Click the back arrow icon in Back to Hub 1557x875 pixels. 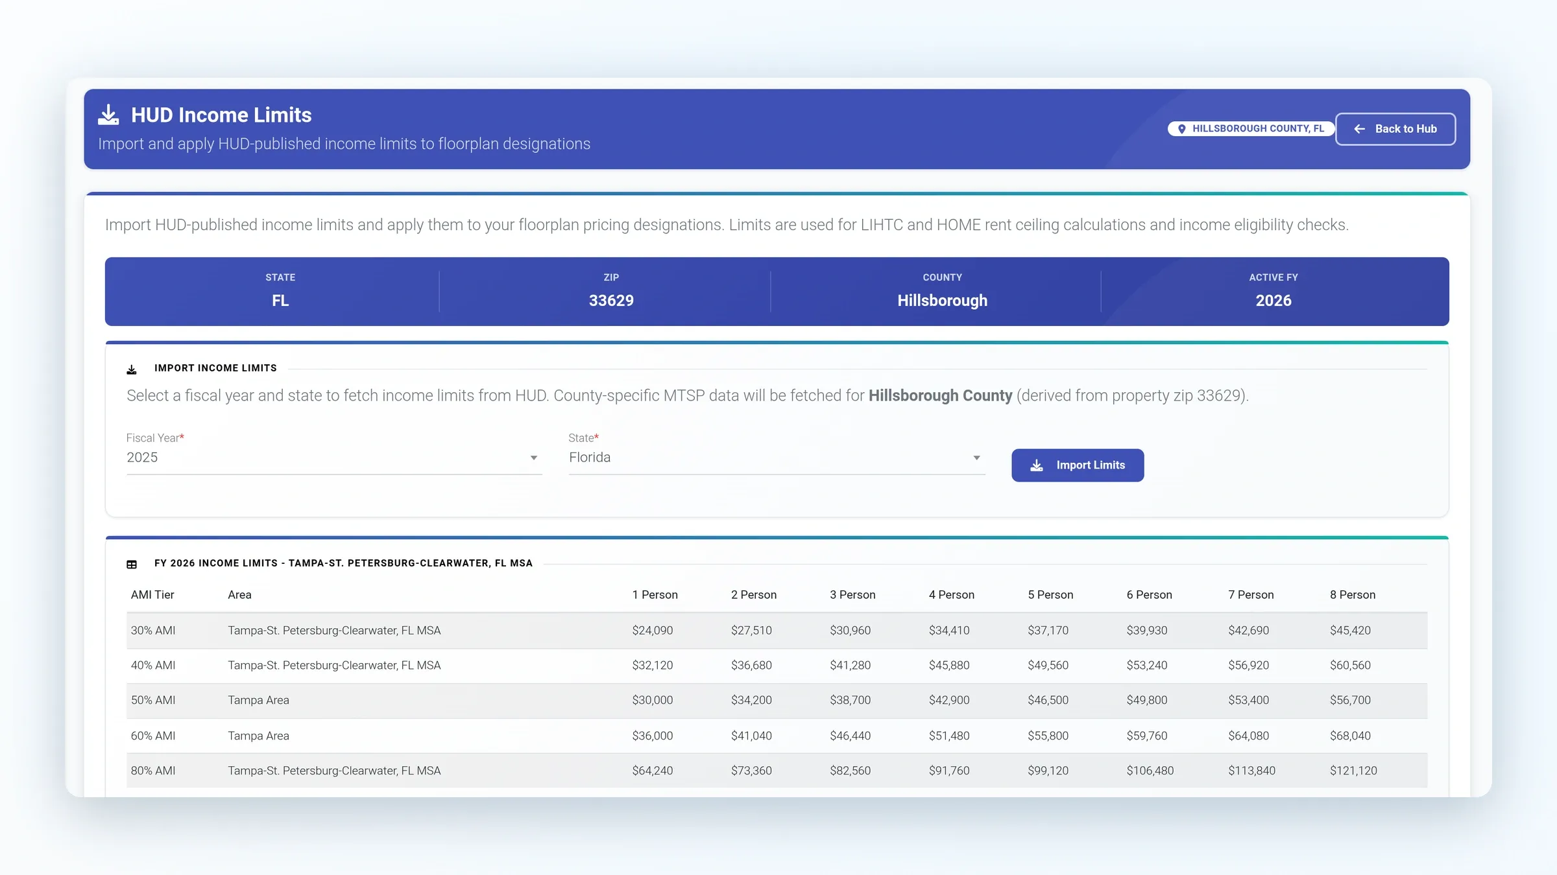pyautogui.click(x=1359, y=129)
